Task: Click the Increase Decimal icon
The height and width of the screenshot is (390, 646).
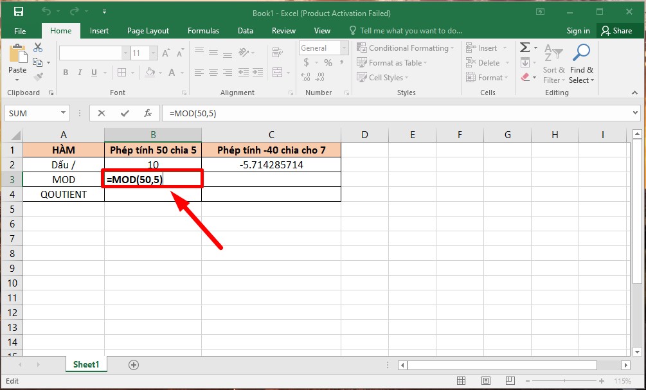Action: (305, 76)
